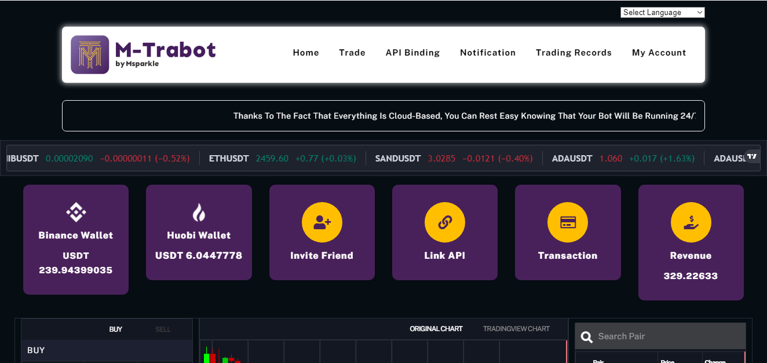This screenshot has height=363, width=767.
Task: Open Trading Records from the navigation
Action: [574, 53]
